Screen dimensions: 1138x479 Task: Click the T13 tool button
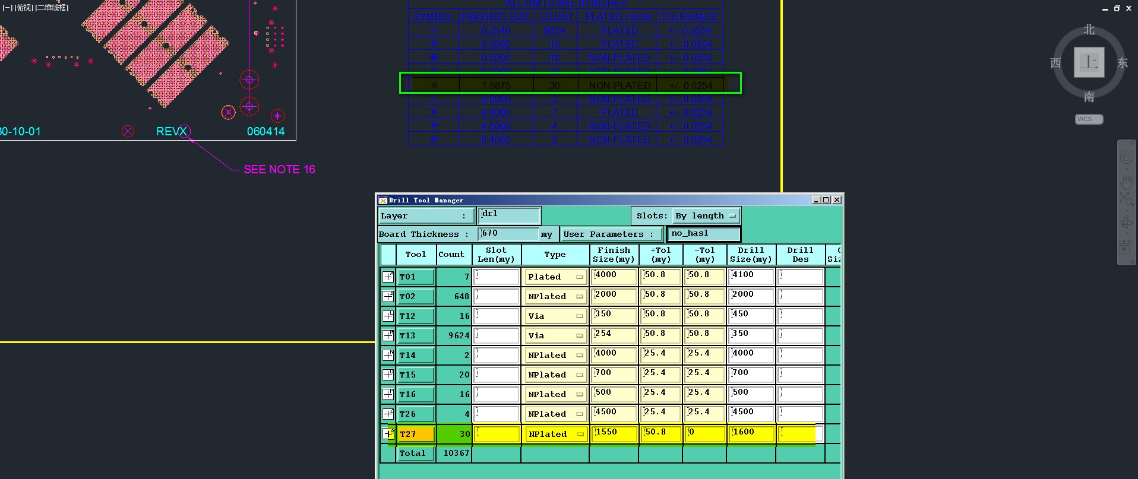[416, 335]
